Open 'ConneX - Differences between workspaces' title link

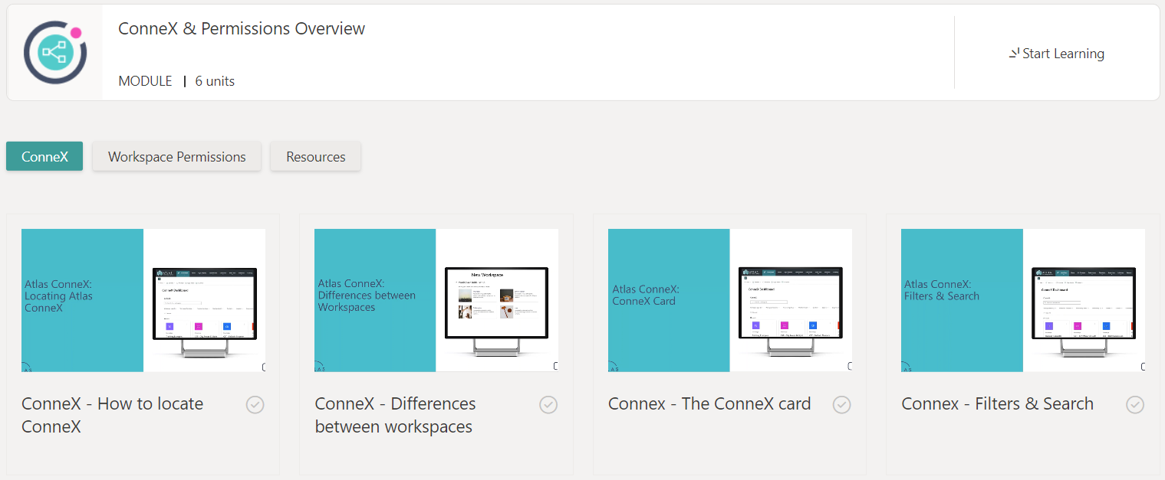(395, 415)
